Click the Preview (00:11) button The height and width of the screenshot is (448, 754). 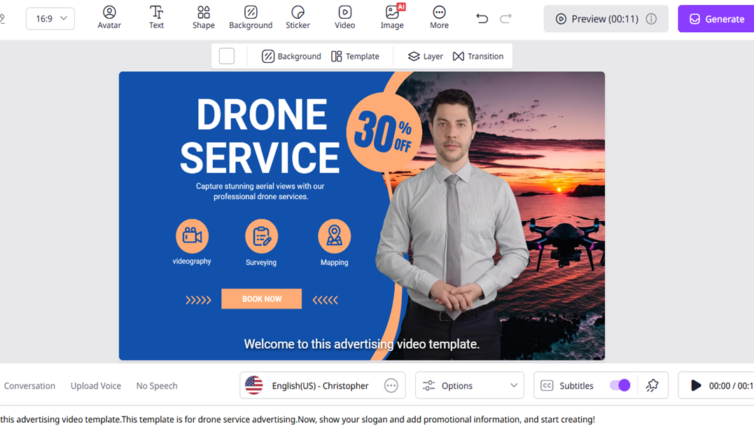pyautogui.click(x=606, y=19)
